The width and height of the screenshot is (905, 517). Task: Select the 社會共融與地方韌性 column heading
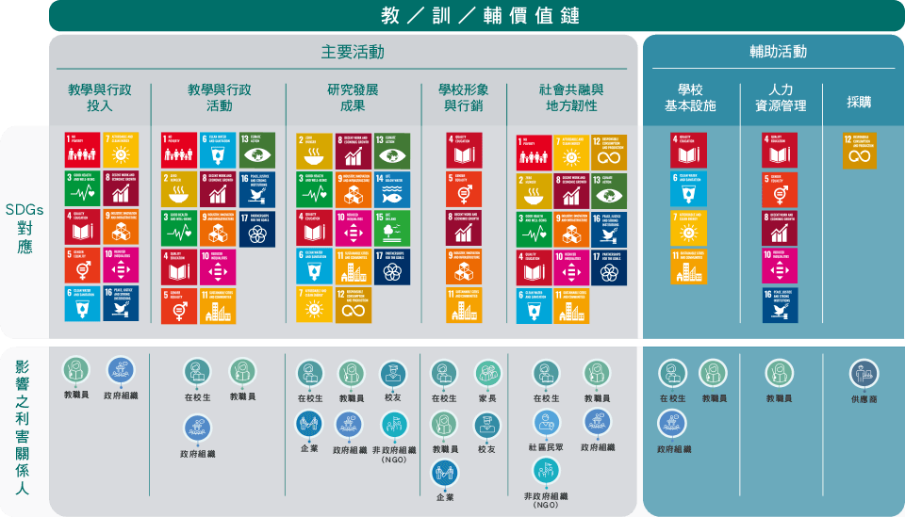[x=571, y=97]
